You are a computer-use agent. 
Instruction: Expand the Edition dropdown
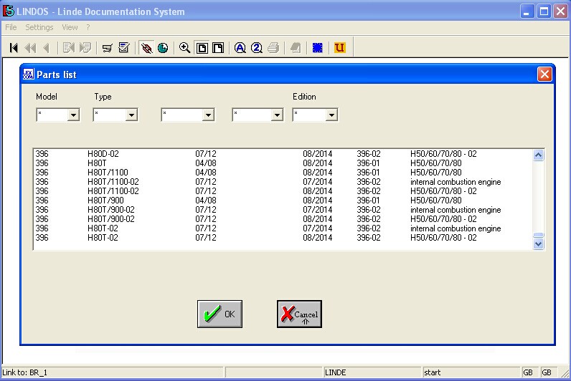point(331,115)
